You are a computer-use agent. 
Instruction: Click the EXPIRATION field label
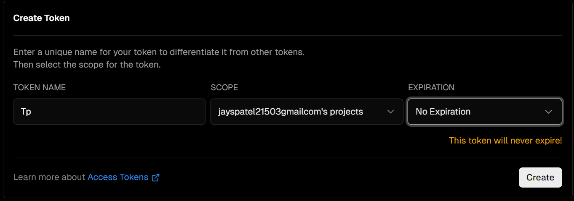[431, 88]
